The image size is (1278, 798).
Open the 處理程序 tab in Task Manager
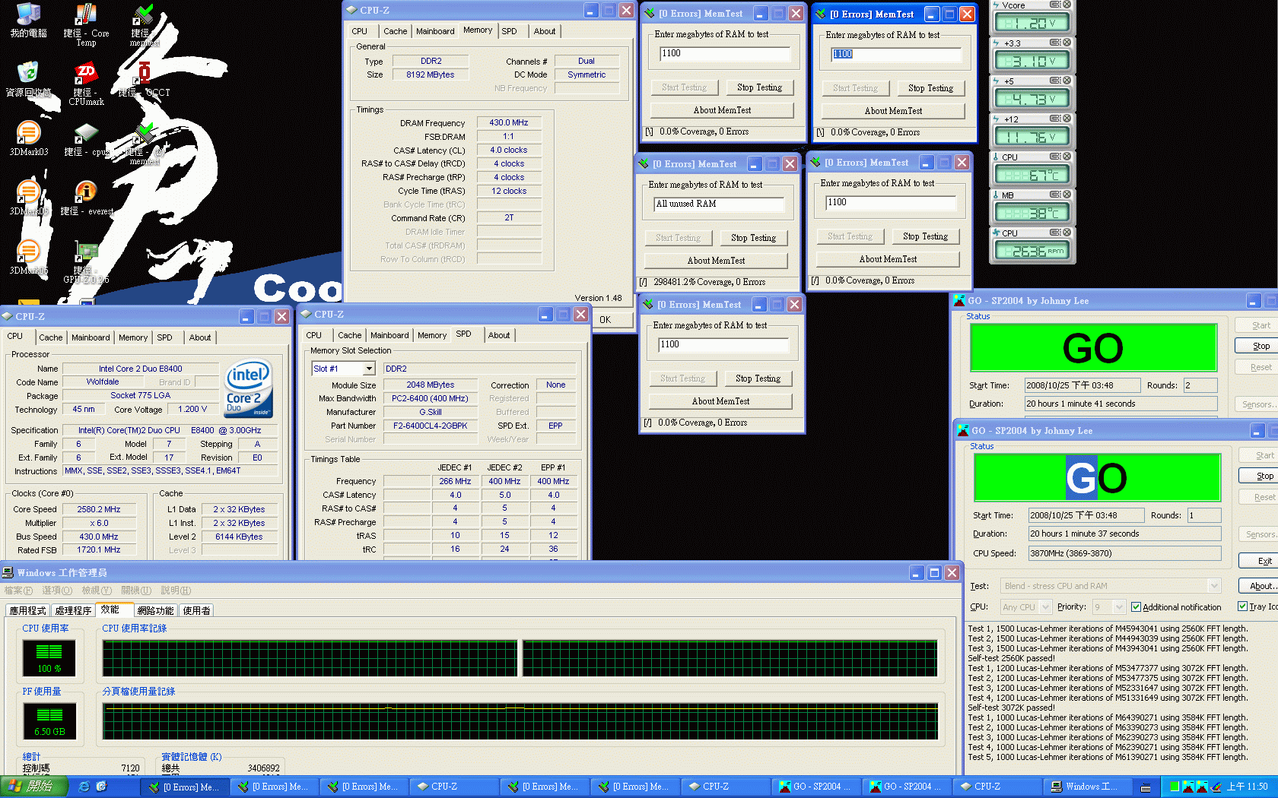(x=73, y=611)
